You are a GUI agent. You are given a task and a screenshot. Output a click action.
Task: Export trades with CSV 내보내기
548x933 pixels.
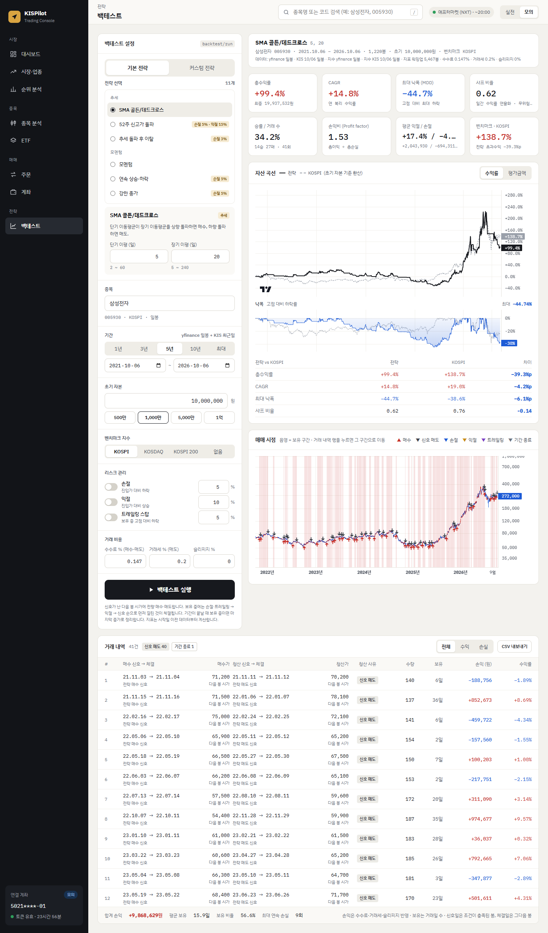click(x=515, y=647)
